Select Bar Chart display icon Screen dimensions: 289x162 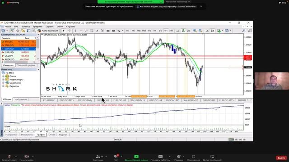177,31
